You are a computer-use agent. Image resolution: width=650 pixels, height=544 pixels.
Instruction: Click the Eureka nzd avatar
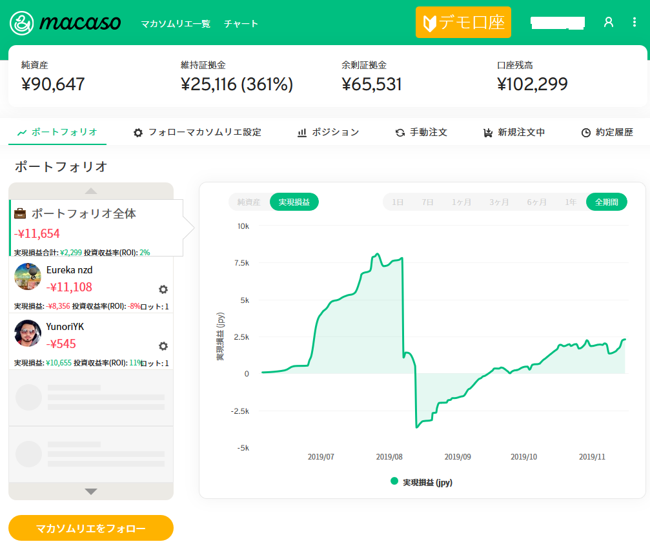[28, 277]
